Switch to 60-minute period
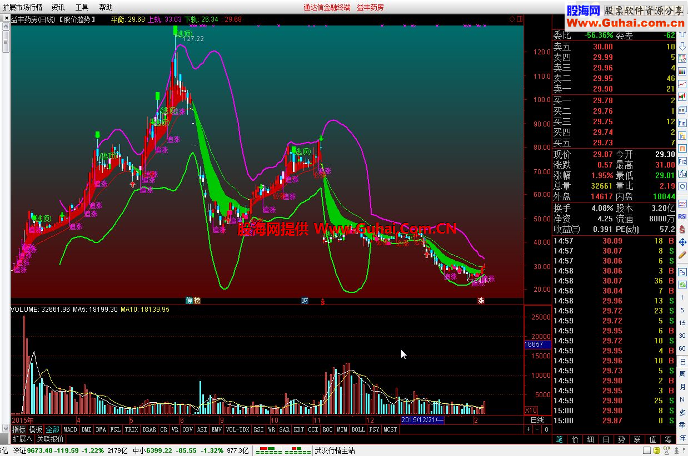This screenshot has height=456, width=688. pyautogui.click(x=682, y=348)
